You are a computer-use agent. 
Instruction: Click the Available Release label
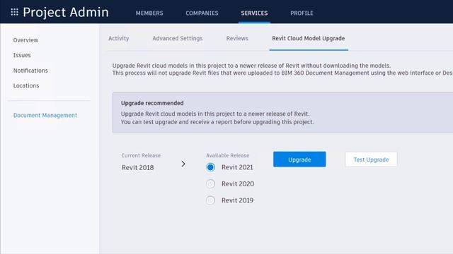click(x=228, y=155)
